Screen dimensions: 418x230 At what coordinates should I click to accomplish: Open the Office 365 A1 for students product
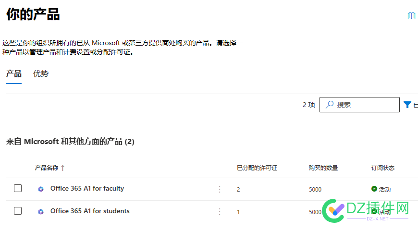(x=90, y=211)
